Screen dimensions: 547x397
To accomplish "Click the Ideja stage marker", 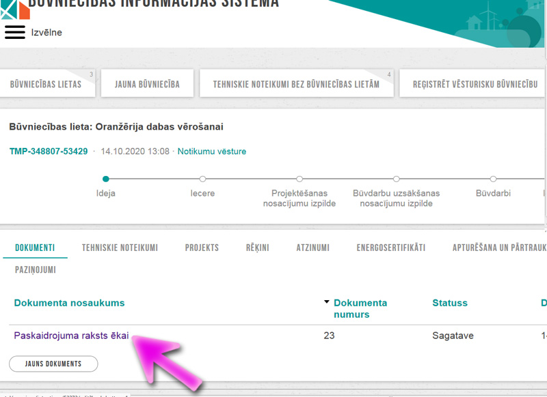I will pos(105,179).
